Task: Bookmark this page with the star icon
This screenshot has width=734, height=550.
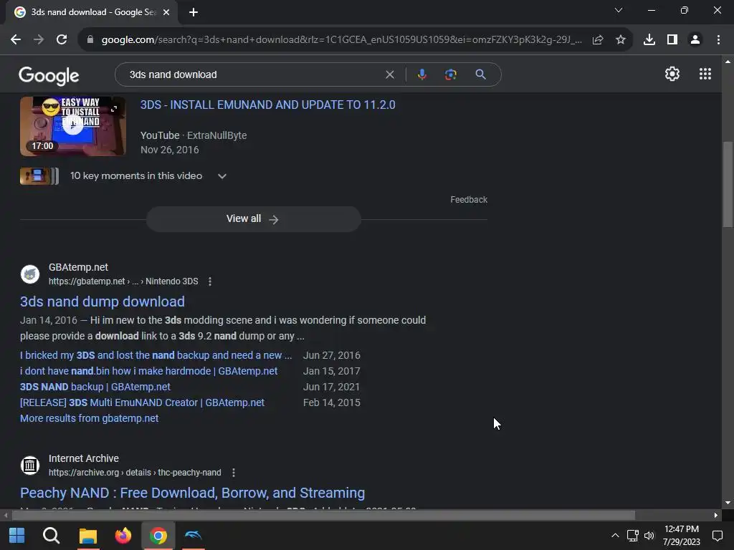Action: tap(621, 40)
